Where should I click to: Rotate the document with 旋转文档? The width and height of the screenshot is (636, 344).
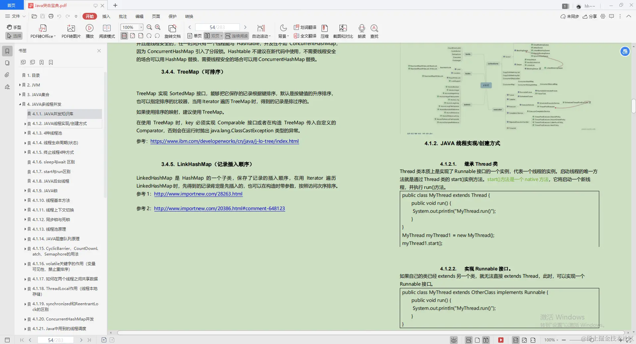172,31
